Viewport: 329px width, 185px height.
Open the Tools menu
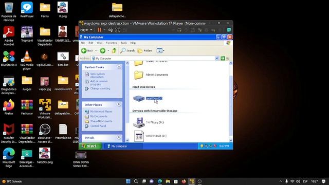tap(124, 43)
